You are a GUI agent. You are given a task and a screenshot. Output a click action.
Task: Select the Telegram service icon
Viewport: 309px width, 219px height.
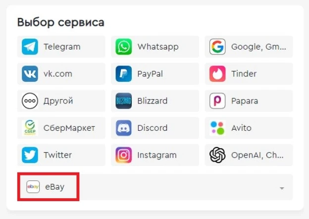tap(30, 47)
